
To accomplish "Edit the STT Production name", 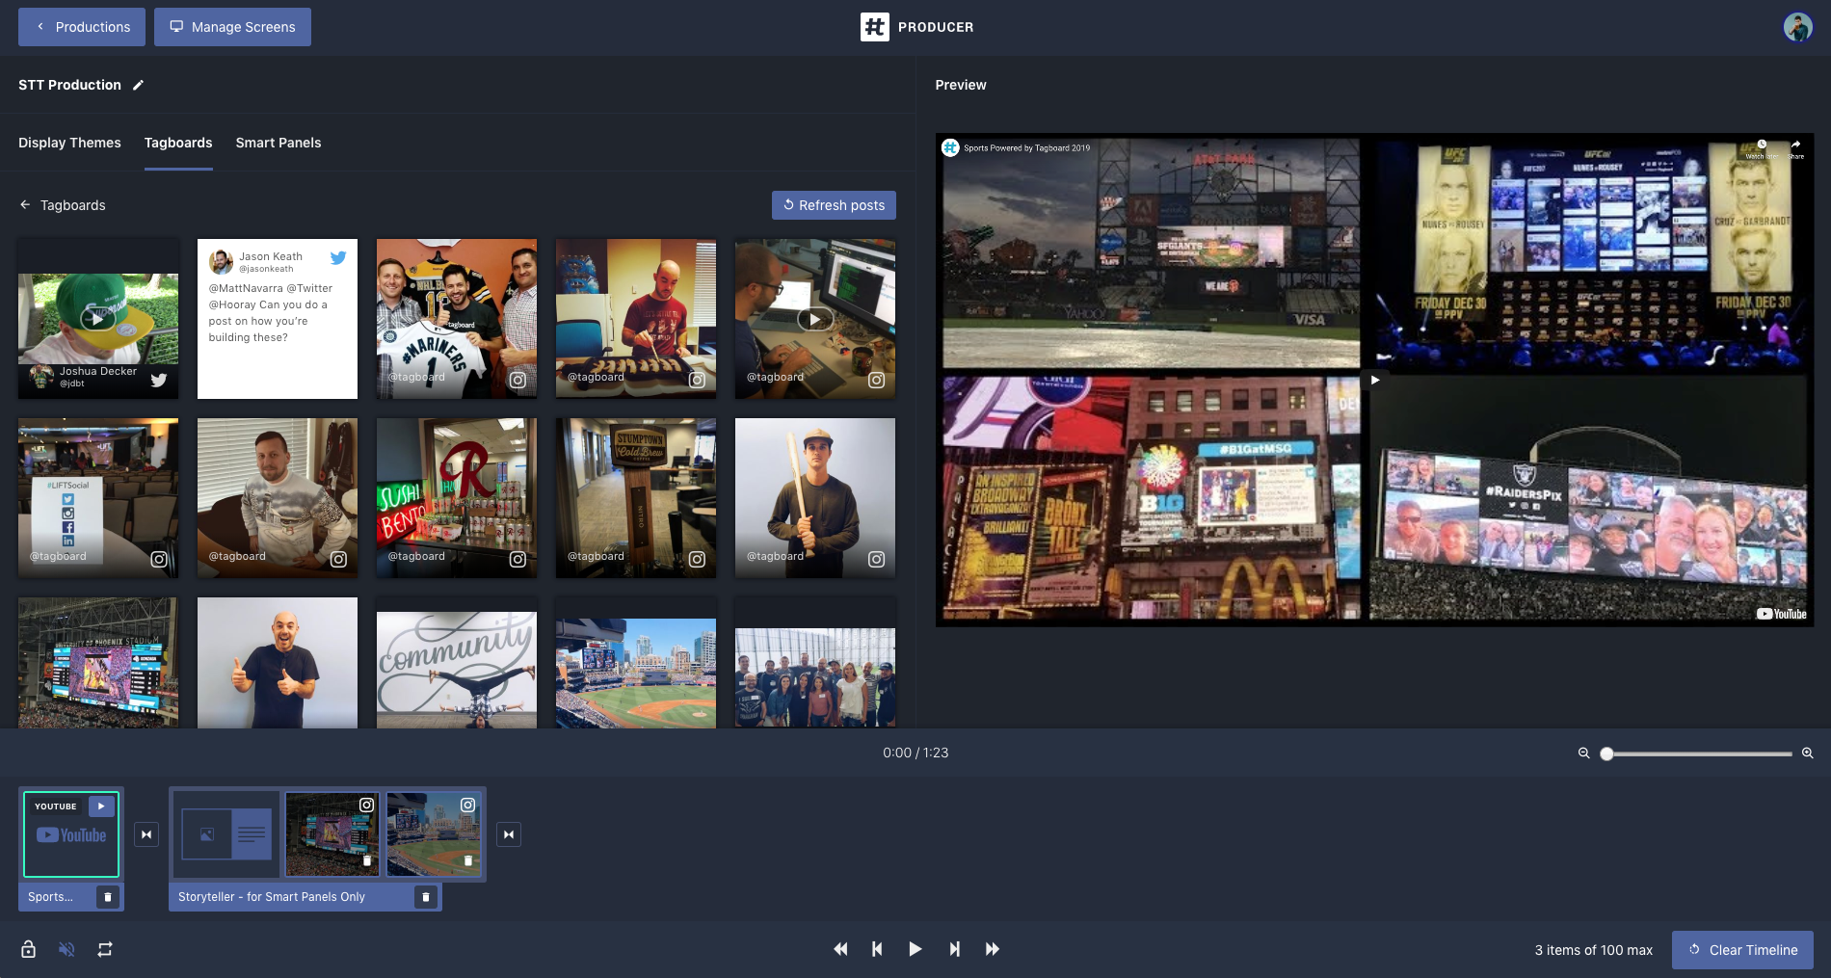I will pos(139,85).
